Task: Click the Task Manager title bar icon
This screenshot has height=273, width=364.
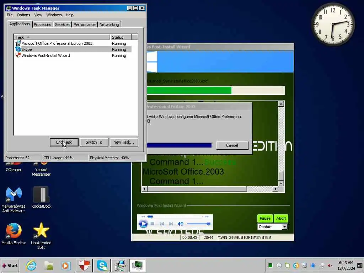Action: click(x=9, y=8)
